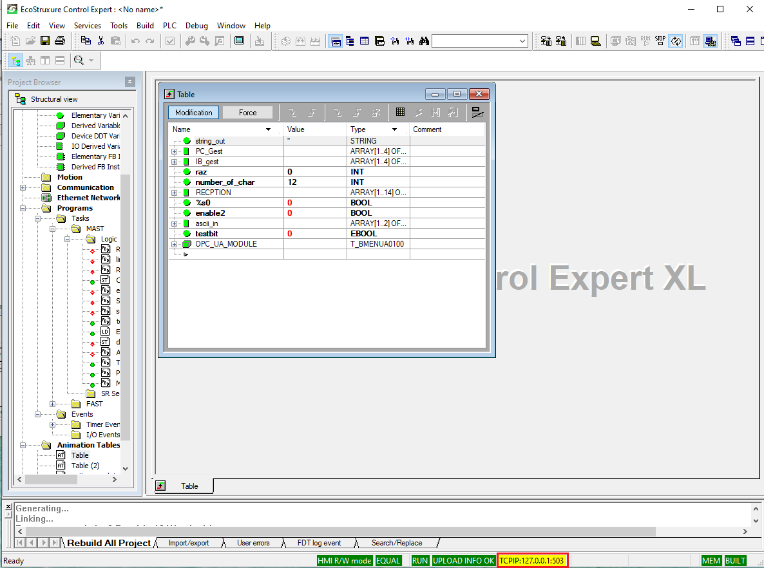Open the Type column filter dropdown
Image resolution: width=764 pixels, height=568 pixels.
(x=394, y=129)
